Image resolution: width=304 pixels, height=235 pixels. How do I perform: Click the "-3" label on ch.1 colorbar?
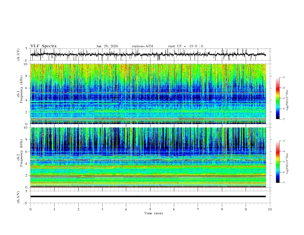click(x=283, y=77)
